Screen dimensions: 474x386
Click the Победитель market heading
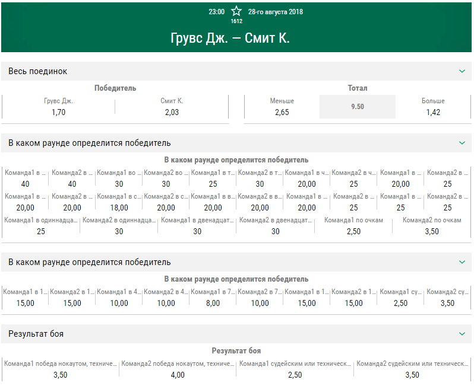tap(115, 88)
